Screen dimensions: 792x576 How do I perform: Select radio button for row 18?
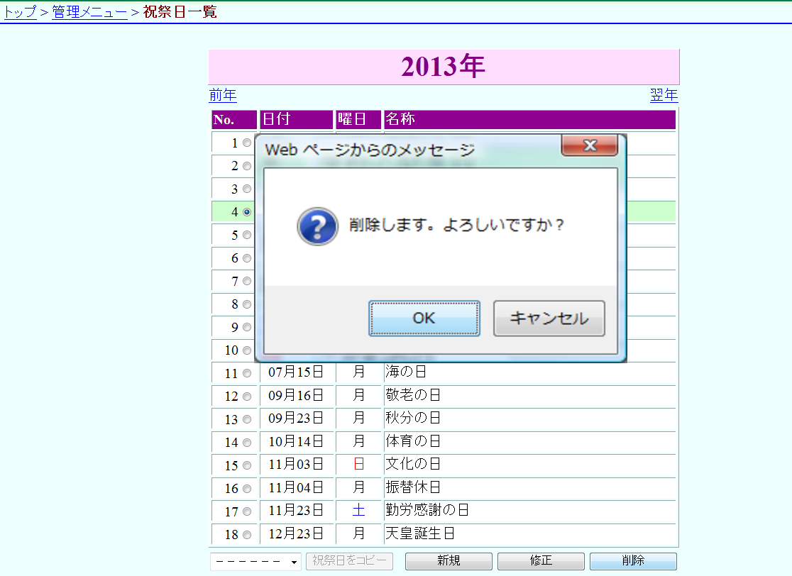pos(247,535)
